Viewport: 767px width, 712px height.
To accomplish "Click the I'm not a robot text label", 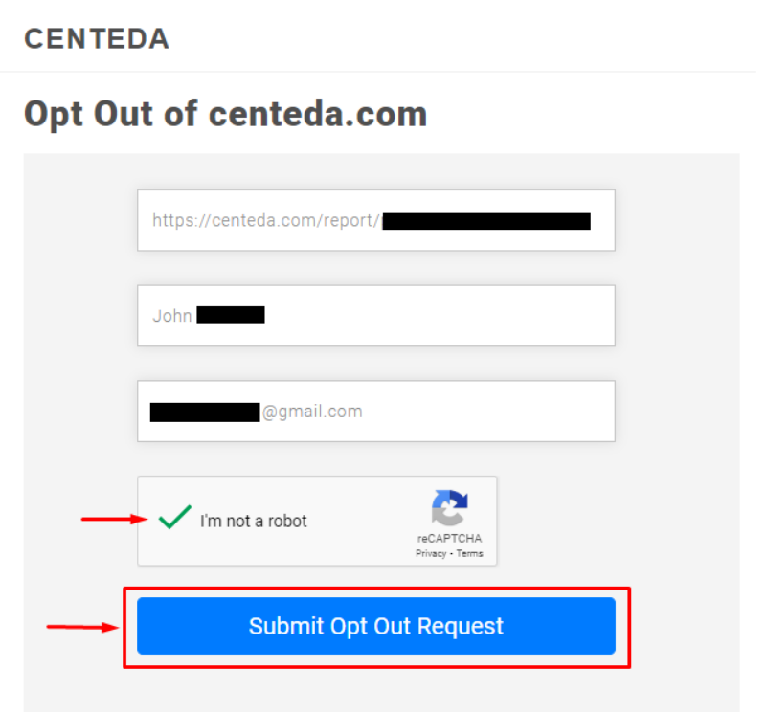I will 253,521.
